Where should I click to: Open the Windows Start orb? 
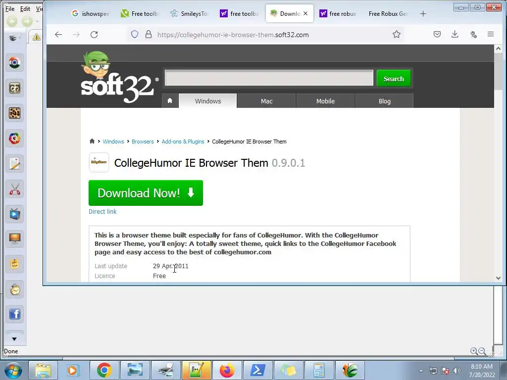[x=13, y=370]
